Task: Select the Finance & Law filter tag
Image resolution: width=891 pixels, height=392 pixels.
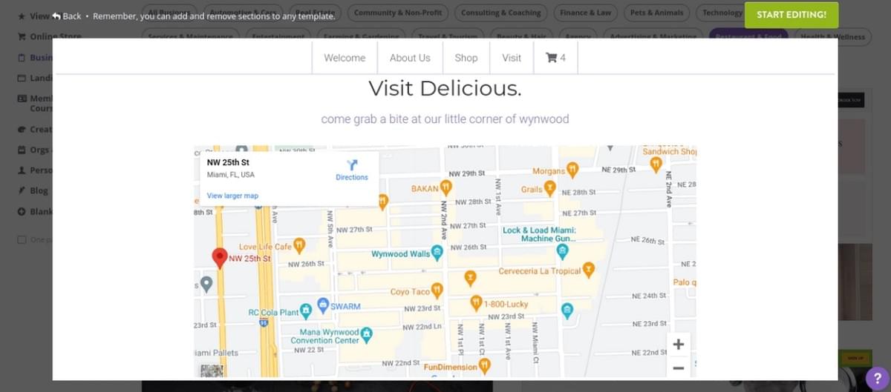Action: pyautogui.click(x=586, y=13)
